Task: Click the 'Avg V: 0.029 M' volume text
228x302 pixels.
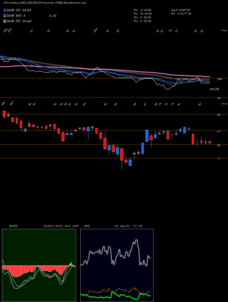Action: point(180,10)
